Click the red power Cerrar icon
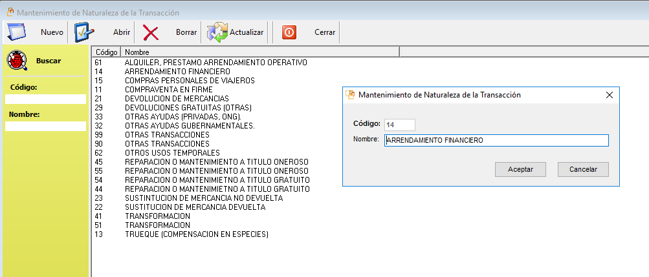649x277 pixels. pos(289,32)
